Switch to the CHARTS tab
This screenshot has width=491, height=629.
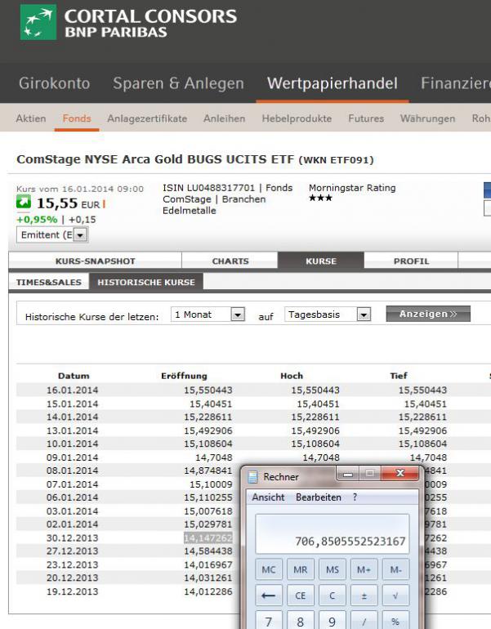(230, 261)
